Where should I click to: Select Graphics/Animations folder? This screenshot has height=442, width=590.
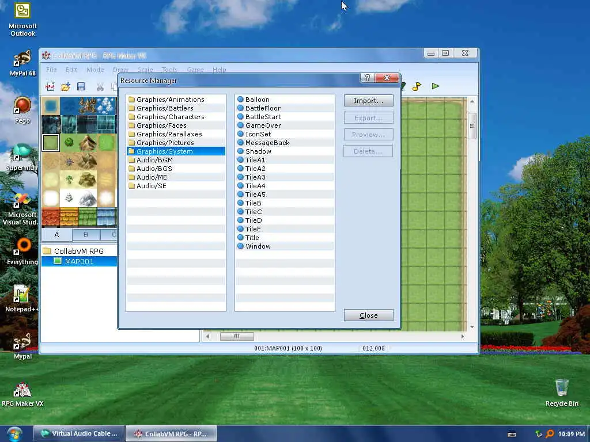click(176, 100)
